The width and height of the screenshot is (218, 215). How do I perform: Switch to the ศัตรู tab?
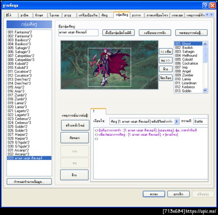[x=106, y=15]
